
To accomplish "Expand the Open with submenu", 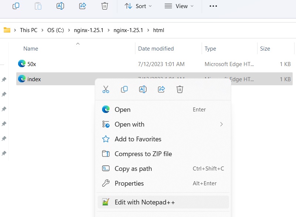I will 129,124.
